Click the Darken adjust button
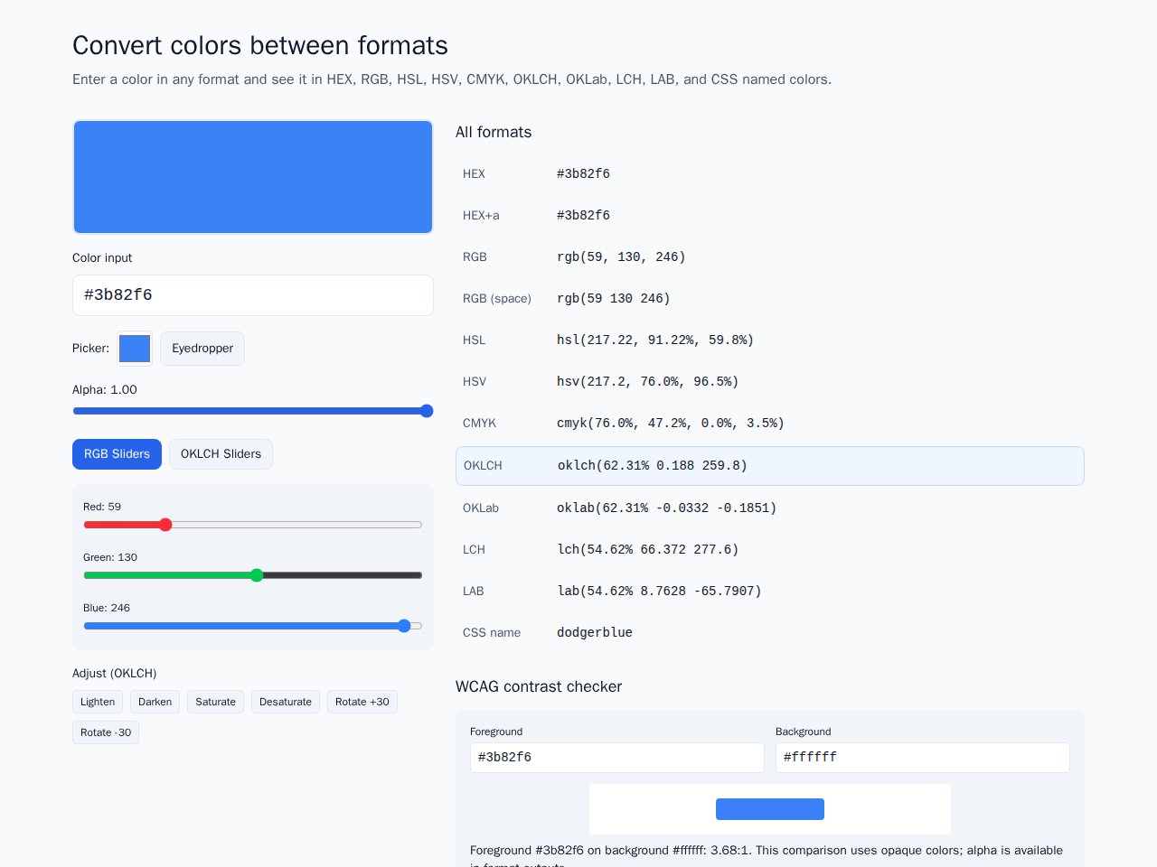Screen dimensions: 1157x867 tap(155, 702)
